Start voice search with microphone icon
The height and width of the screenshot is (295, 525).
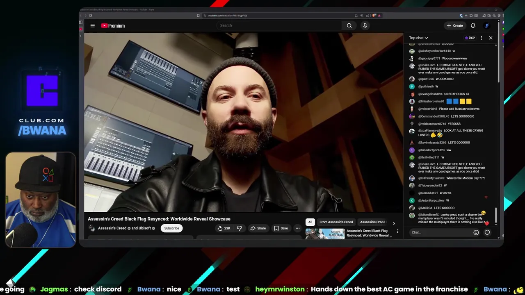[x=365, y=25]
